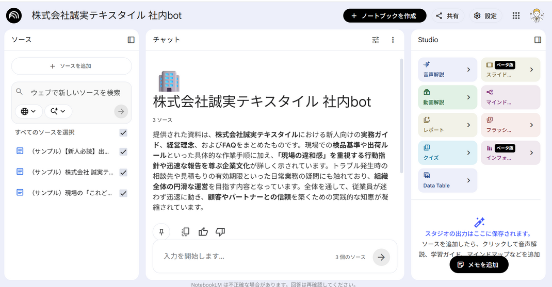Screen dimensions: 552x287
Task: Collapse the ソース panel using its sidebar icon
Action: click(131, 40)
